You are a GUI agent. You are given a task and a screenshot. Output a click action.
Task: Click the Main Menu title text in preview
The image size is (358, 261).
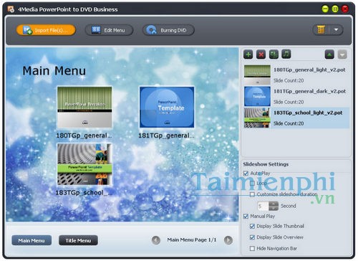coord(54,71)
